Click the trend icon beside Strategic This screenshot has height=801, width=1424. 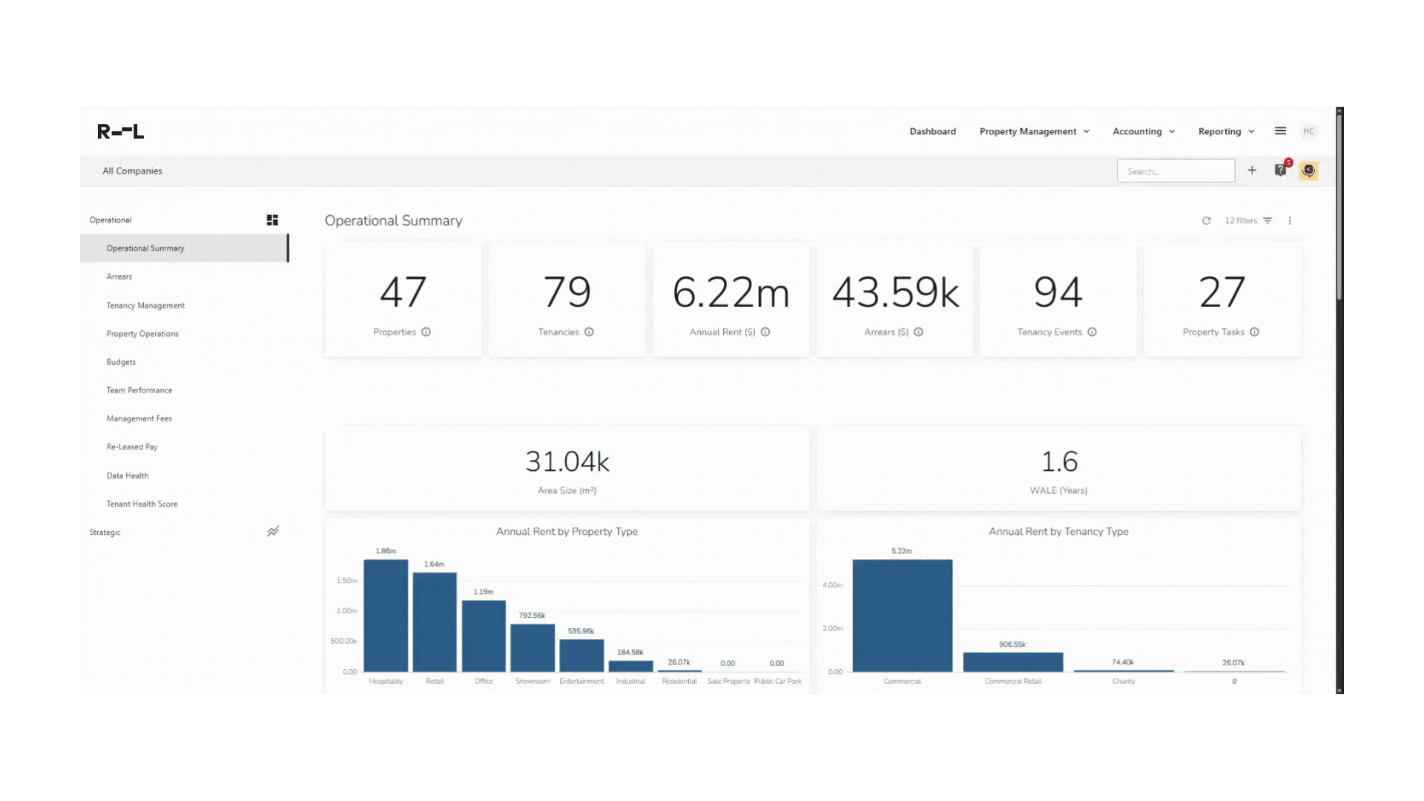click(273, 531)
